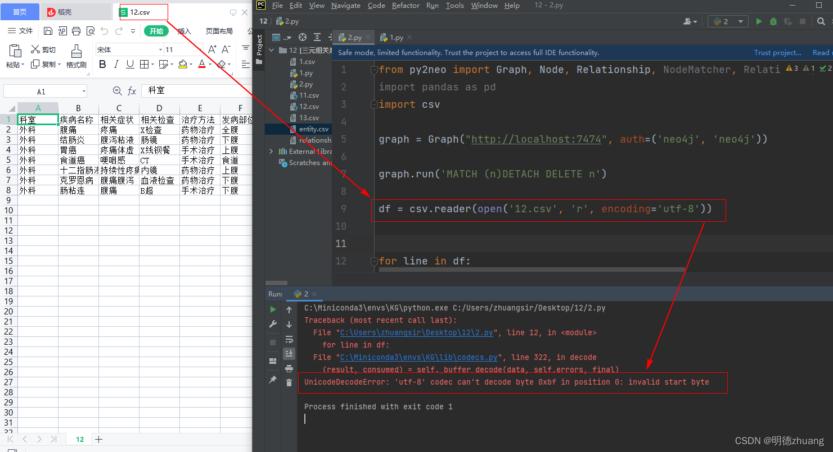Toggle bold formatting in WPS

click(102, 65)
